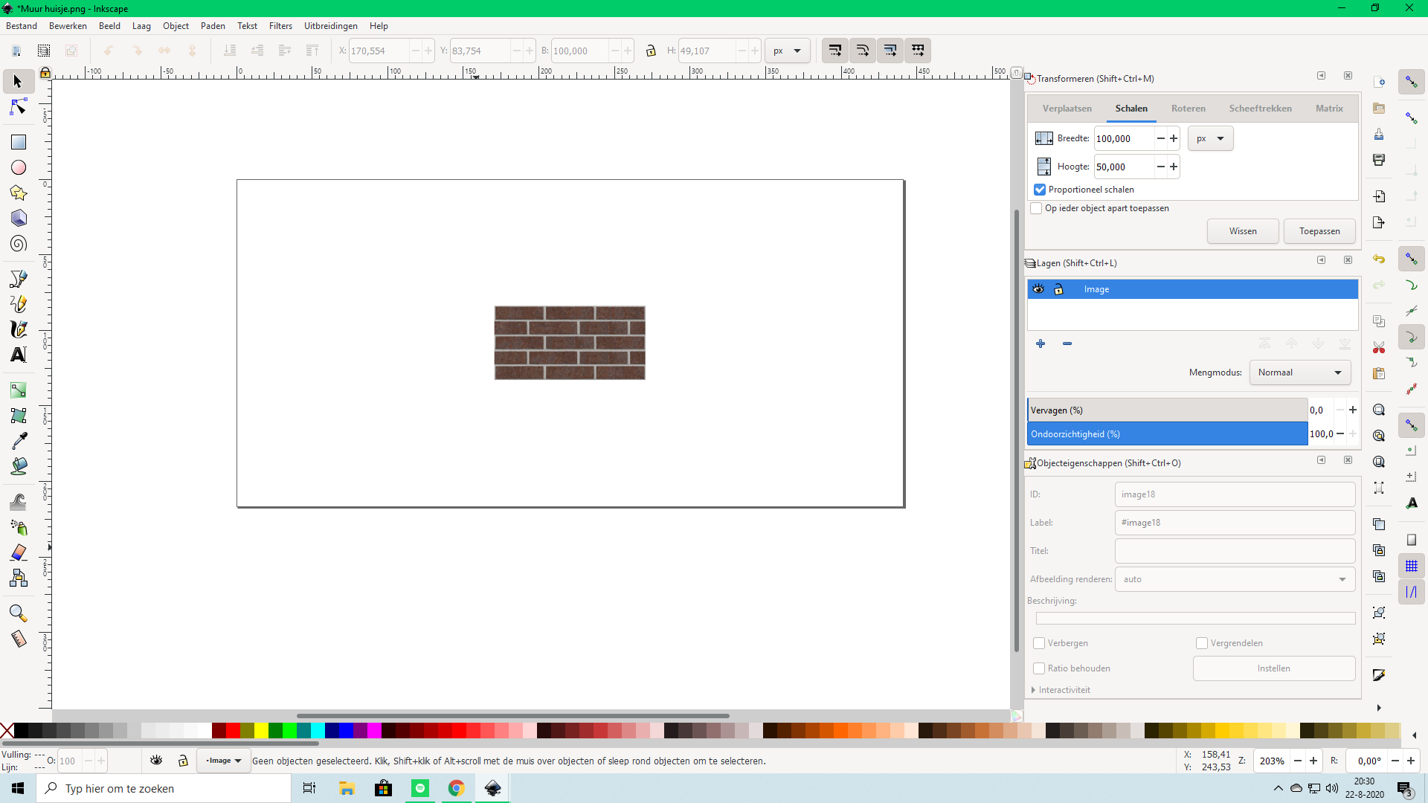
Task: Switch to the Scheeftrekken tab
Action: click(x=1260, y=109)
